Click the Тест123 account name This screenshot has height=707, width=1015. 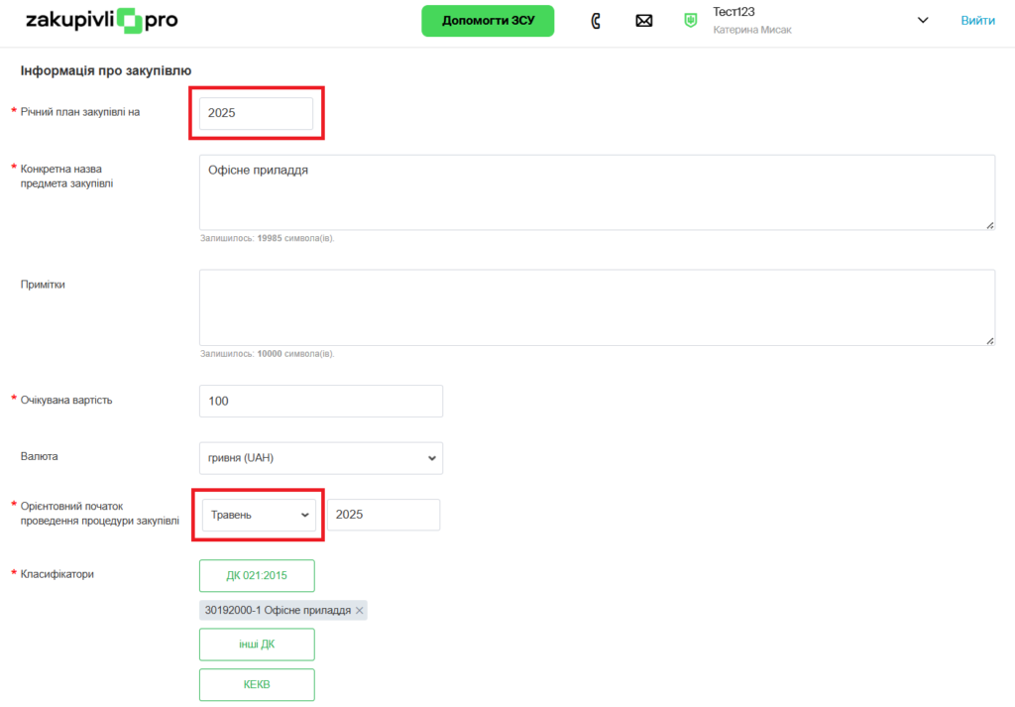734,12
